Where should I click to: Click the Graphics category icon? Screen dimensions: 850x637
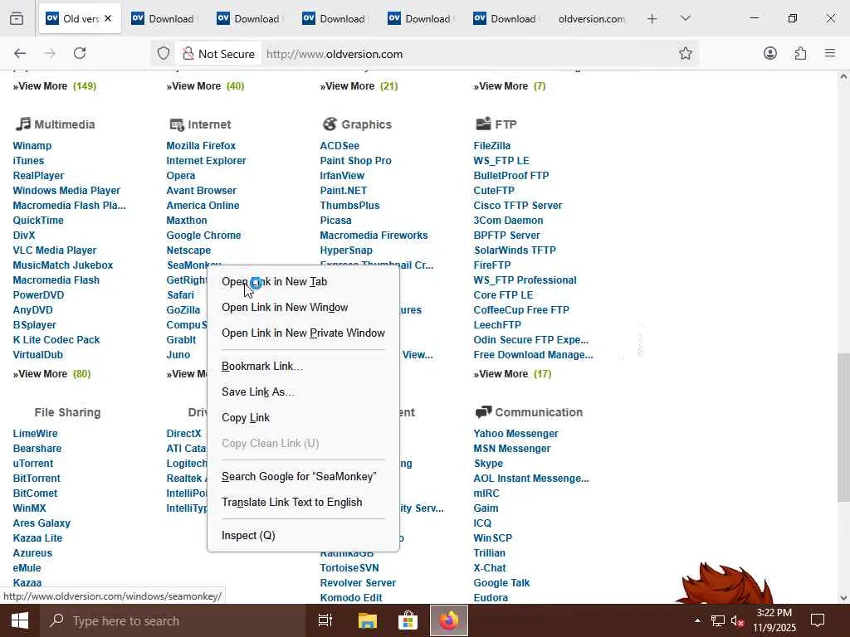click(330, 124)
